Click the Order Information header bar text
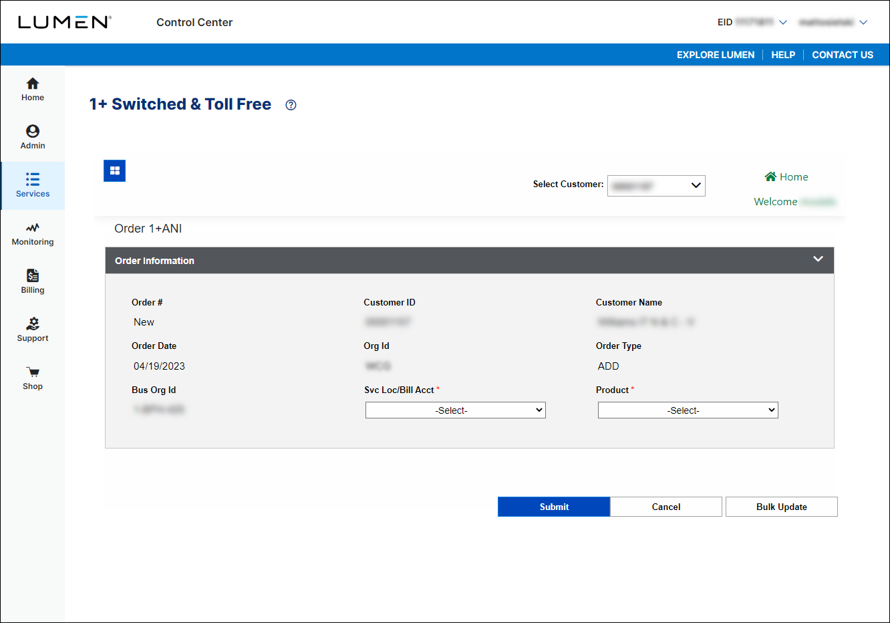This screenshot has width=890, height=623. [x=154, y=261]
